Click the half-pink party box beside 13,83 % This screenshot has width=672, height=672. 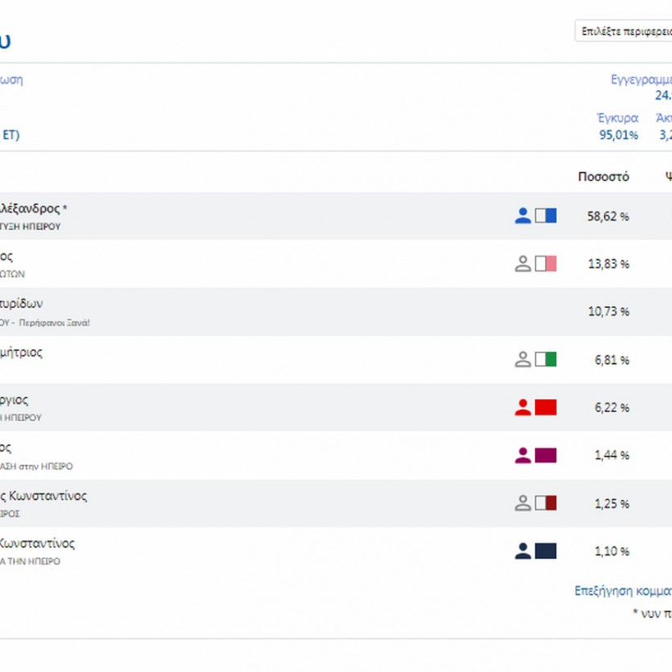[x=546, y=264]
